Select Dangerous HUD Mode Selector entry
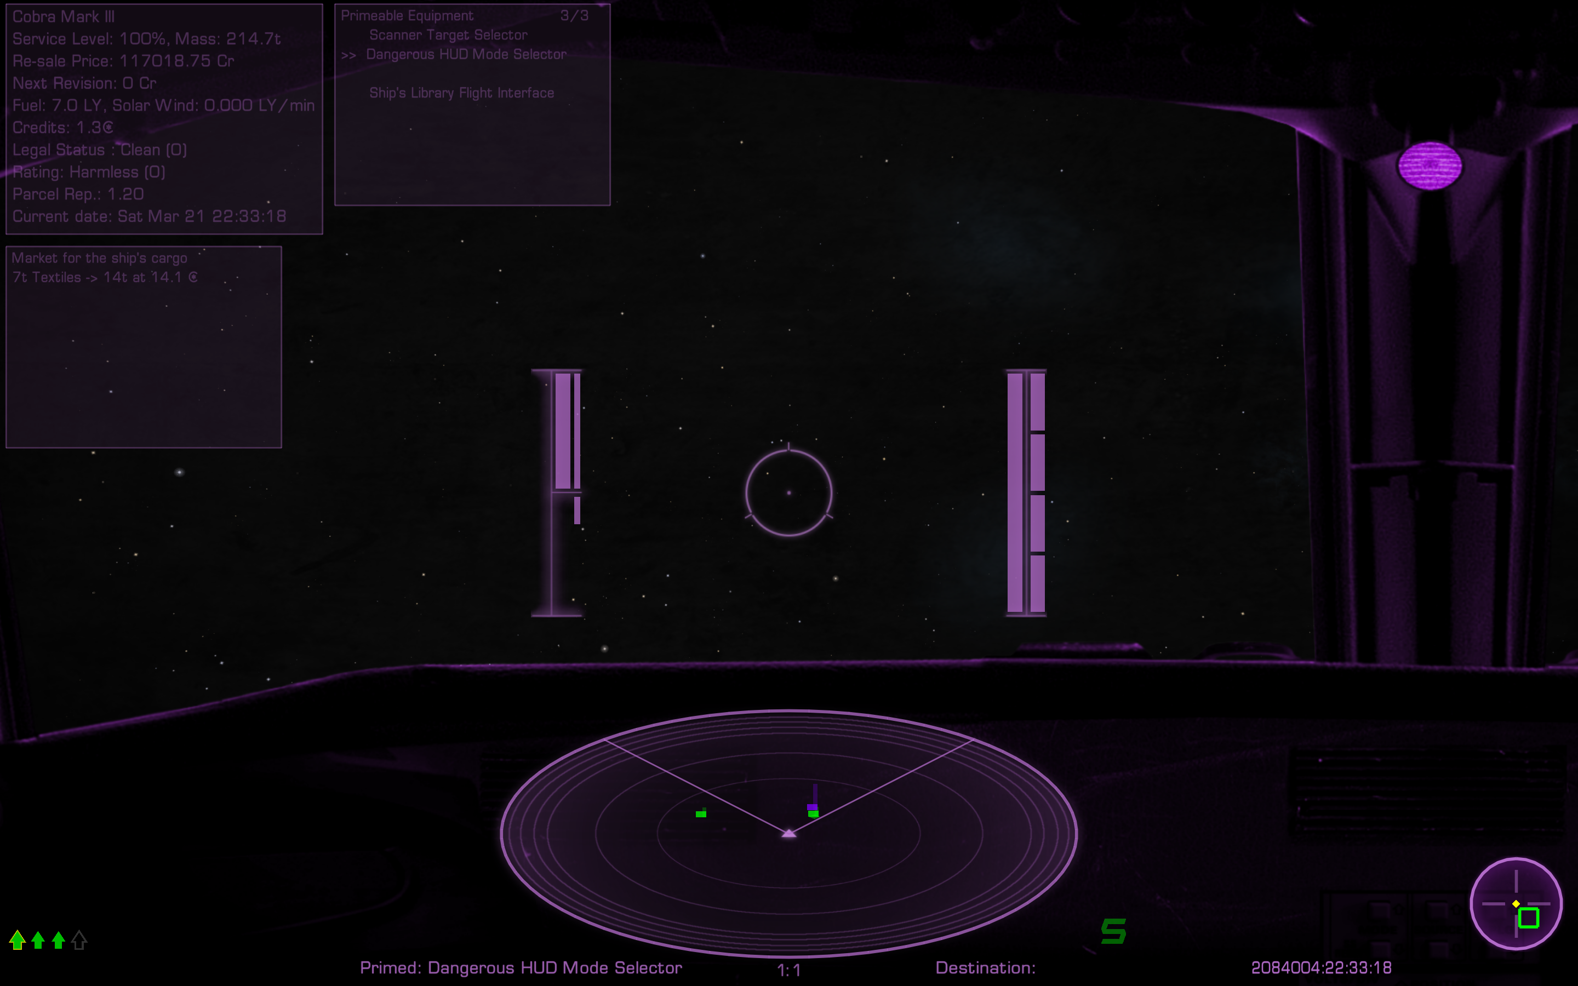 point(466,55)
